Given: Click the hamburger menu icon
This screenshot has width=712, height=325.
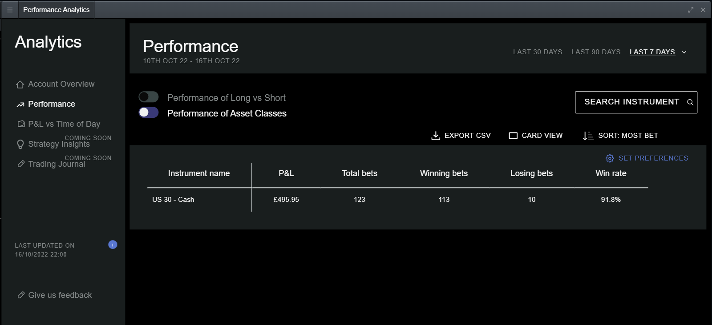Looking at the screenshot, I should click(10, 10).
